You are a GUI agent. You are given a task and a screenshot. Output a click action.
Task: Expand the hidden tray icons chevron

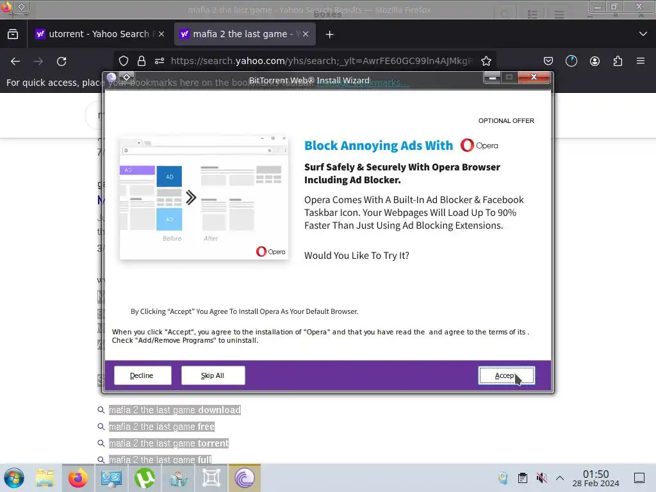pyautogui.click(x=560, y=478)
